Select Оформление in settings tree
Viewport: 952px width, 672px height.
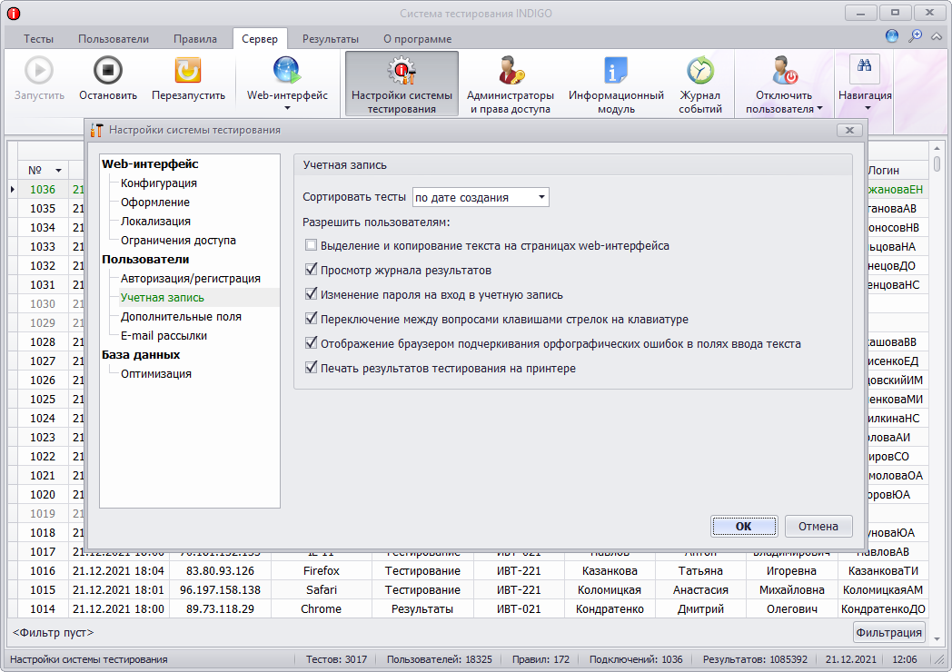tap(154, 203)
